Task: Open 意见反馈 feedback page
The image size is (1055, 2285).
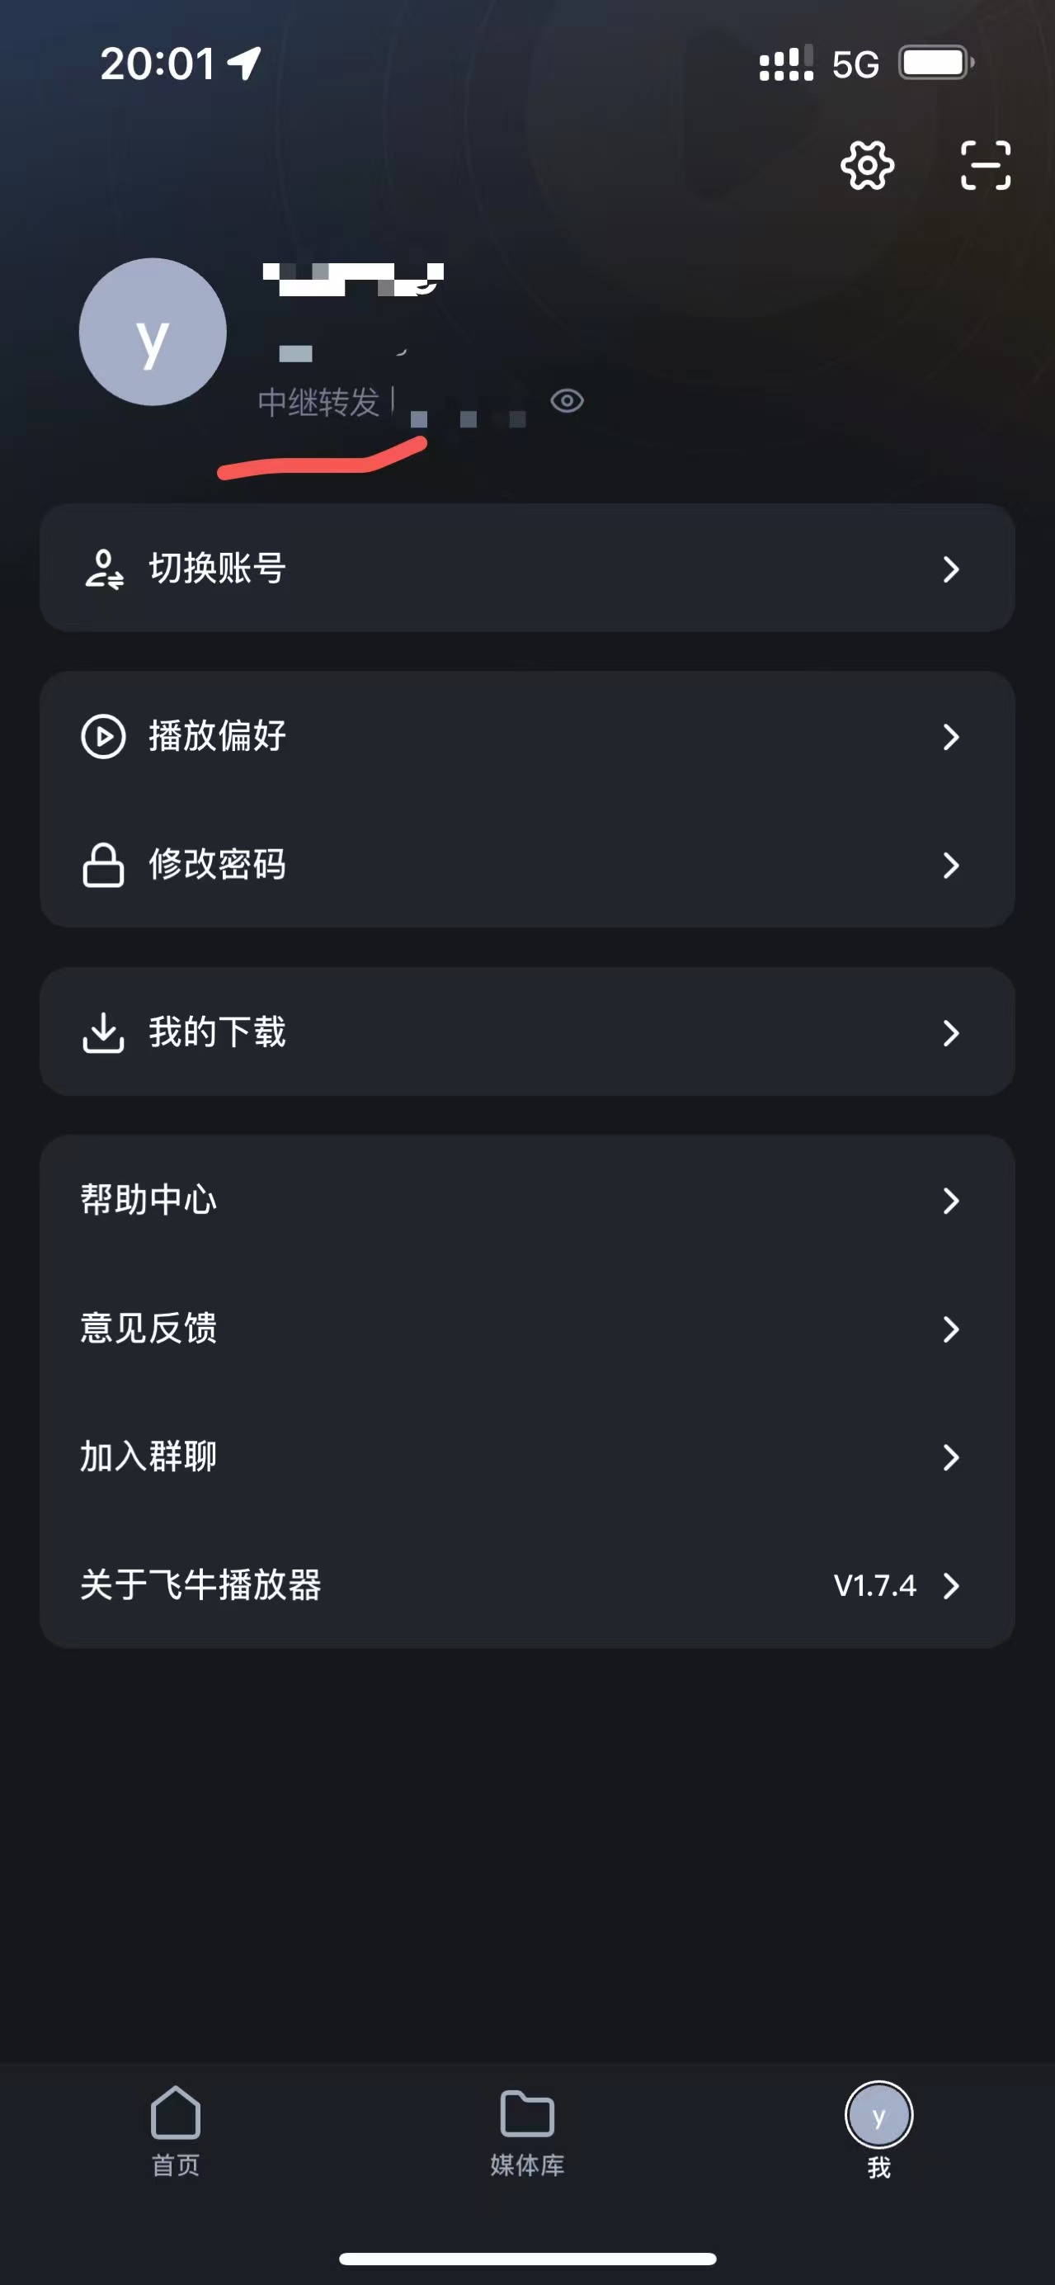Action: pyautogui.click(x=149, y=1329)
